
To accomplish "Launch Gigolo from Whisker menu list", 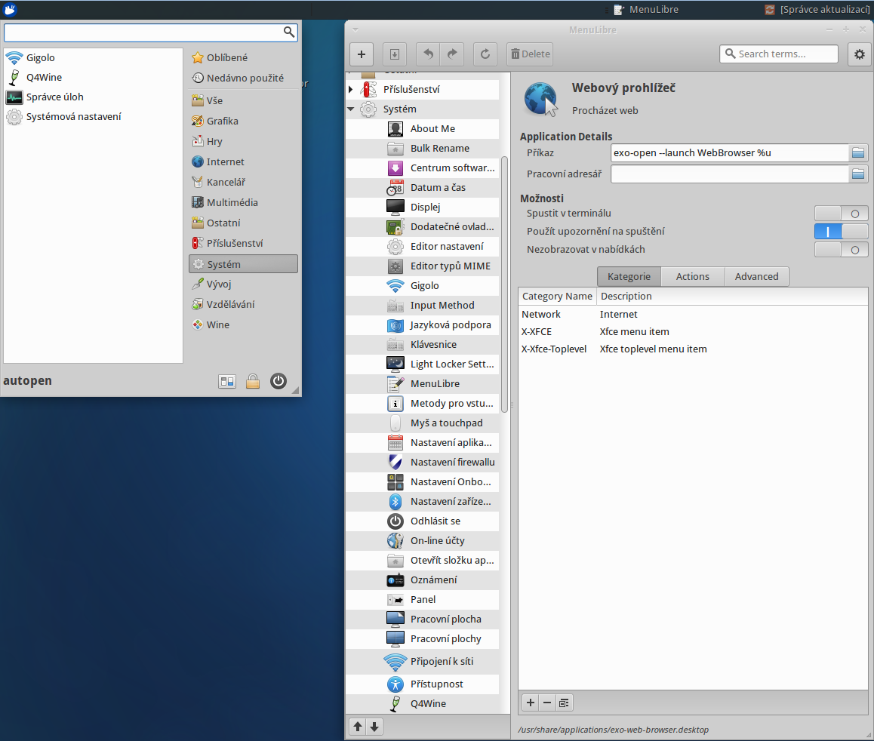I will pos(93,57).
